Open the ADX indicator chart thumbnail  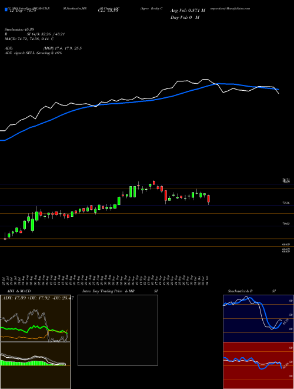[x=35, y=318]
